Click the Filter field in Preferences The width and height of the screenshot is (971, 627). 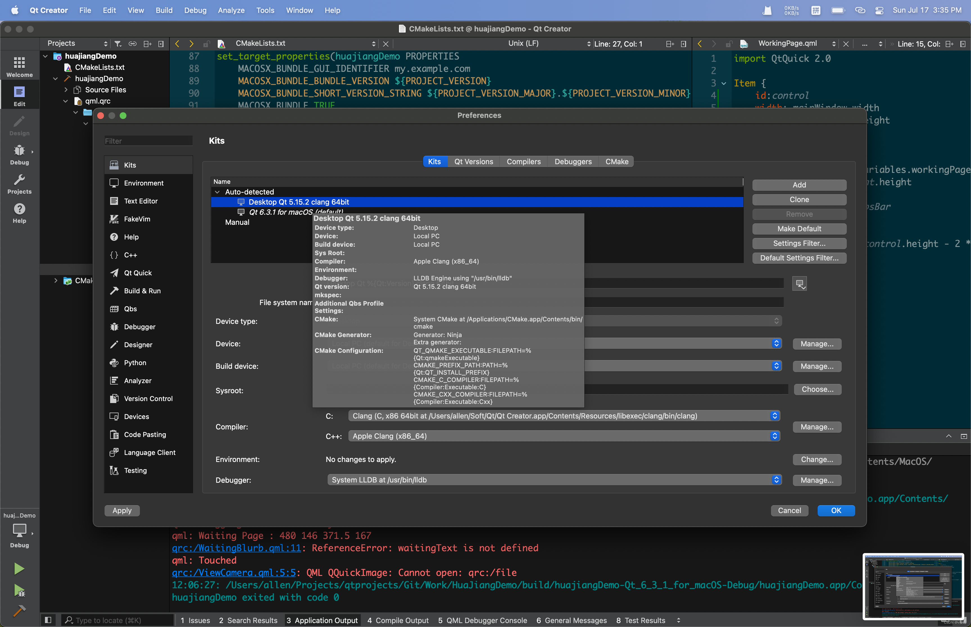click(x=148, y=141)
